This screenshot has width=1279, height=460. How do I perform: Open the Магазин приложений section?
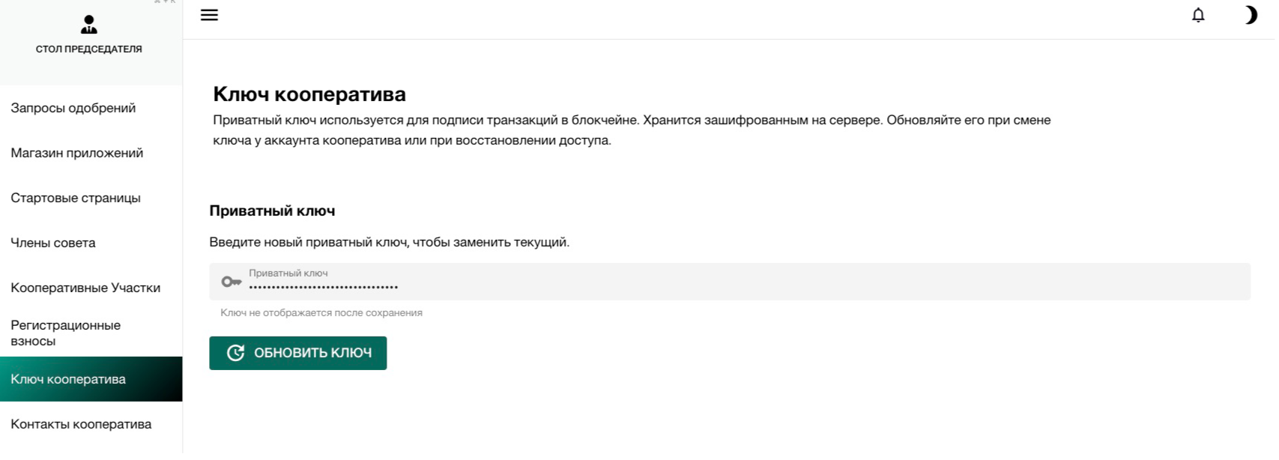[x=77, y=153]
